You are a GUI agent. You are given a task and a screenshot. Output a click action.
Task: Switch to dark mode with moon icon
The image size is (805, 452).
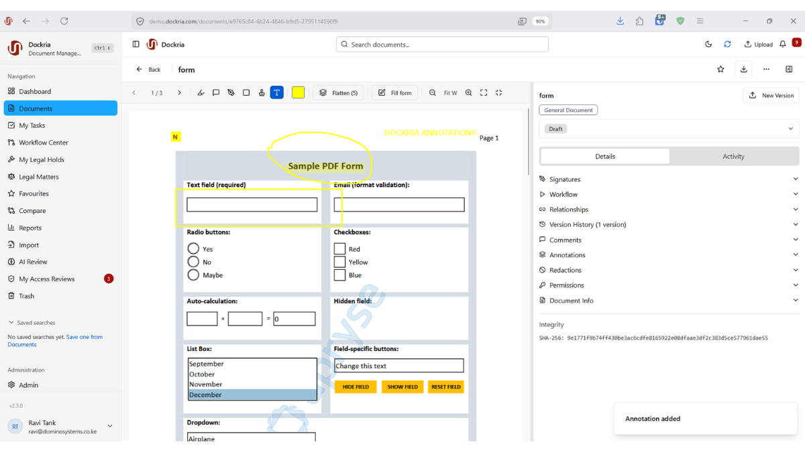tap(708, 44)
